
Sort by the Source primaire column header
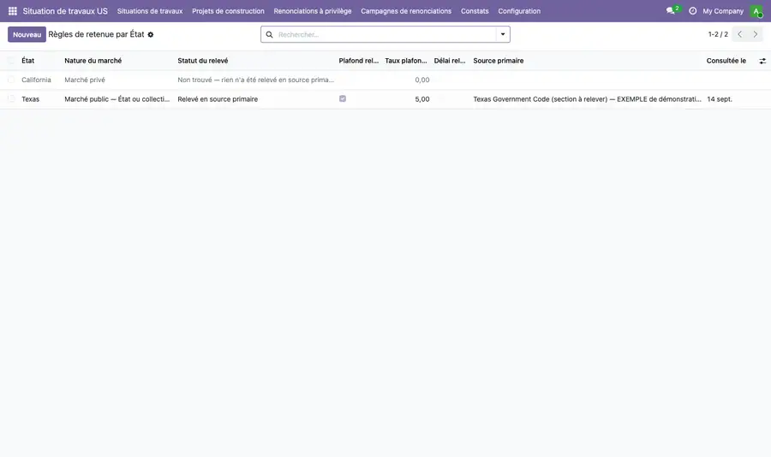(498, 61)
